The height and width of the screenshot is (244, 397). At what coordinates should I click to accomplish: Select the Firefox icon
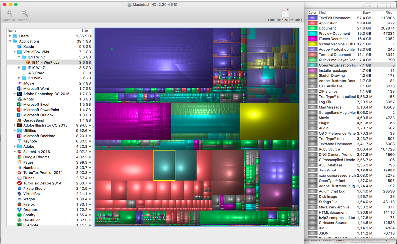[19, 204]
